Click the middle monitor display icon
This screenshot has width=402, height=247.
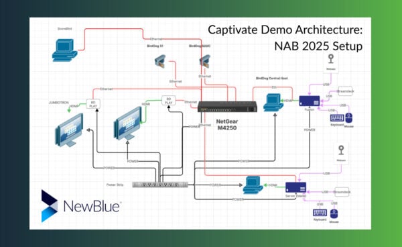[x=128, y=123]
